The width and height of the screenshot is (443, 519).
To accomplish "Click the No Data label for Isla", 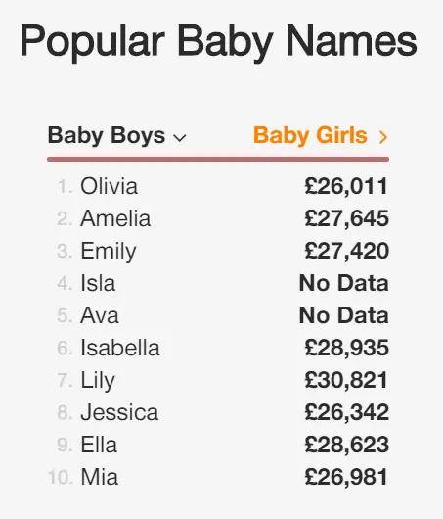I will coord(344,284).
